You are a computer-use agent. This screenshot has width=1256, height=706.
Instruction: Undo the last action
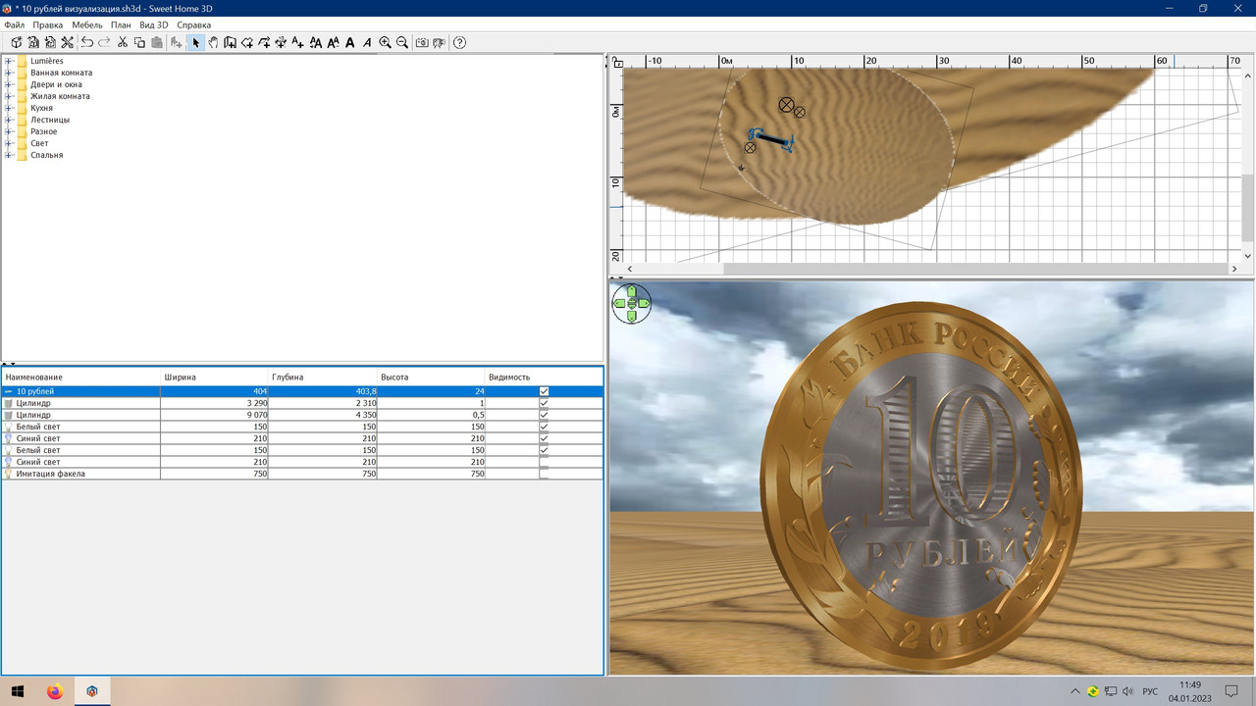87,43
